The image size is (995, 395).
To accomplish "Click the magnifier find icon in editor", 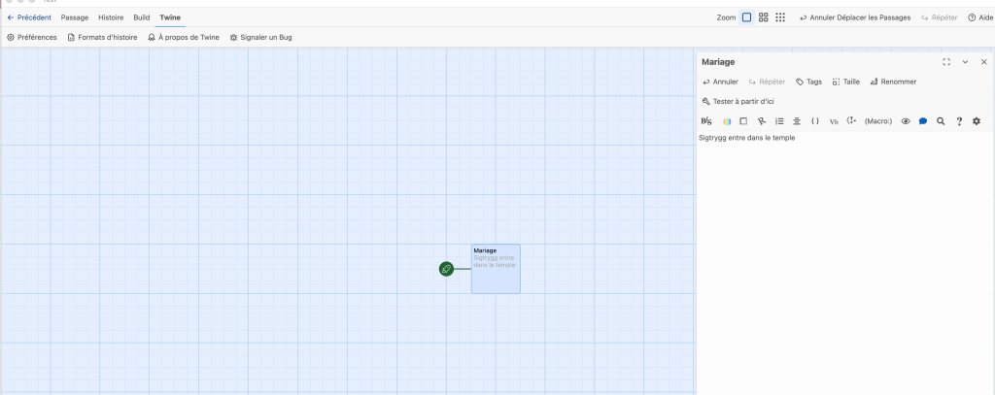I will [941, 121].
